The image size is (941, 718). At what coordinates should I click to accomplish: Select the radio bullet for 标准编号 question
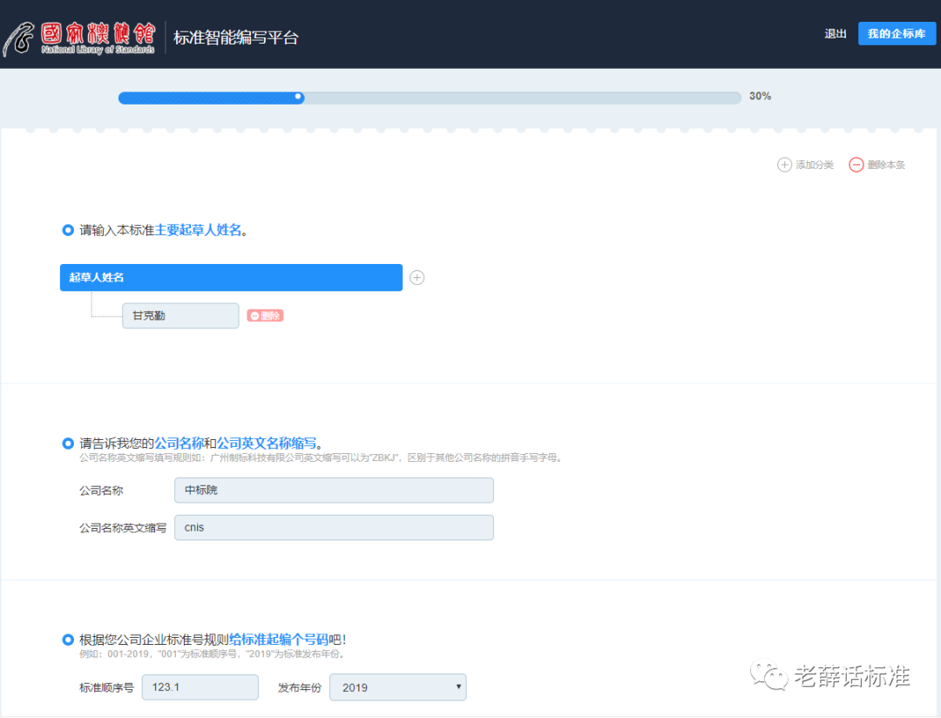click(68, 640)
